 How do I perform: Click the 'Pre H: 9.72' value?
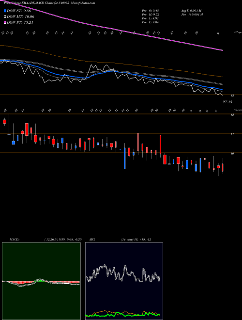pyautogui.click(x=151, y=15)
